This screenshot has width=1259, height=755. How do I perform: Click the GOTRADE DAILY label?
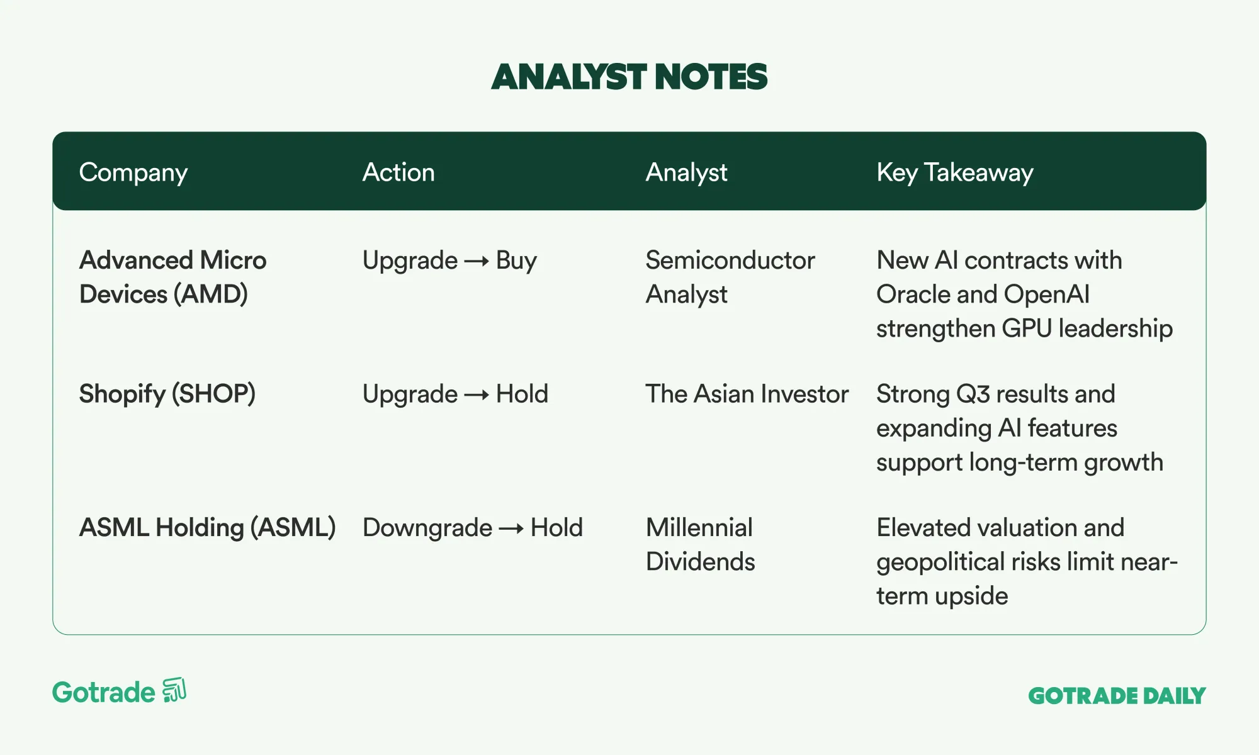(1117, 696)
